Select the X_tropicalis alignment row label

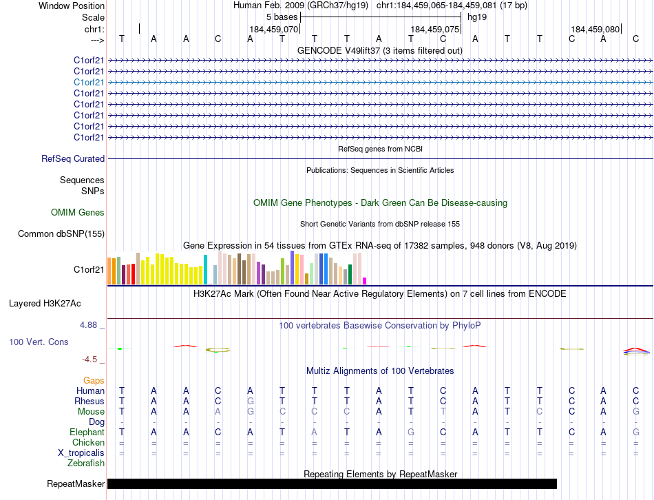[81, 453]
